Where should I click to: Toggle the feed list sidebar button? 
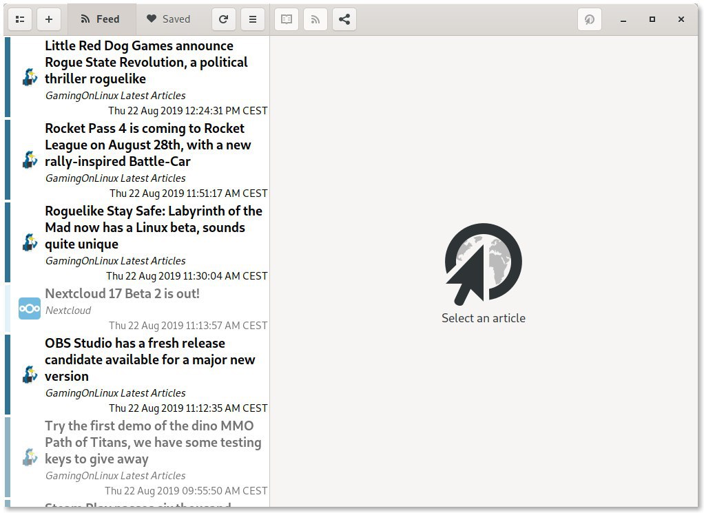(x=20, y=19)
